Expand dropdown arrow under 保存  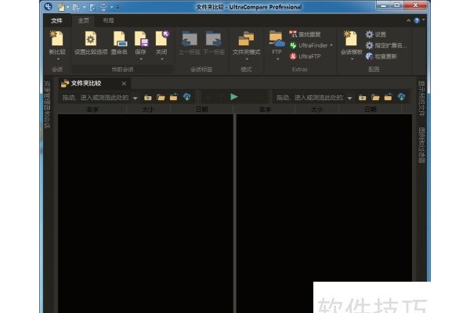coord(141,59)
